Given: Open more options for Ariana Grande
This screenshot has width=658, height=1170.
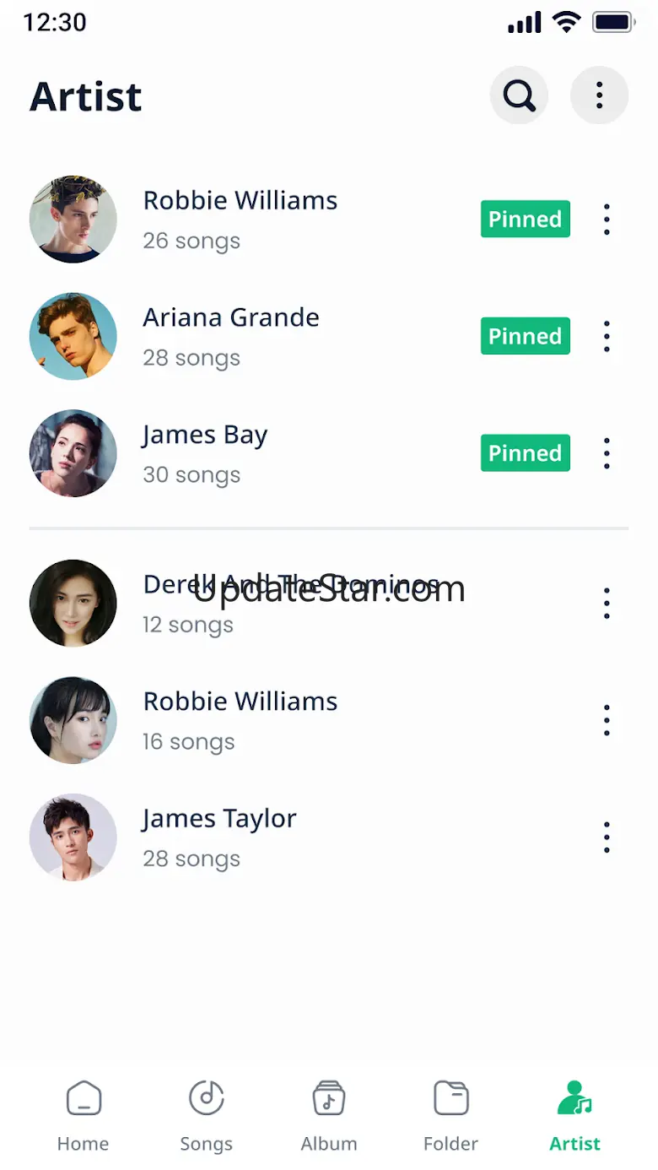Looking at the screenshot, I should (607, 337).
